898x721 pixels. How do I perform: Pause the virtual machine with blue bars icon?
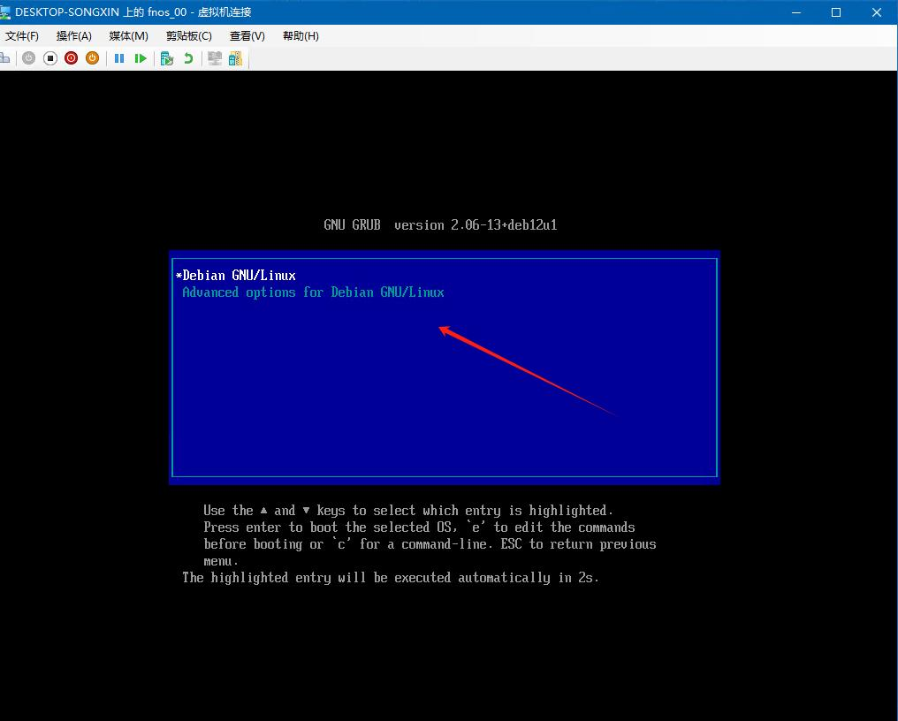point(119,58)
